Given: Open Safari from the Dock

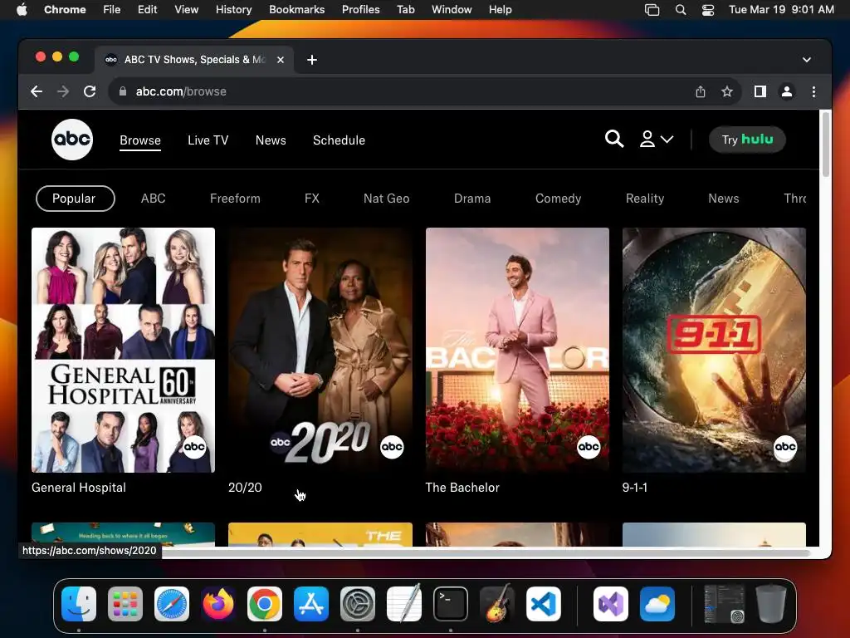Looking at the screenshot, I should click(x=172, y=604).
